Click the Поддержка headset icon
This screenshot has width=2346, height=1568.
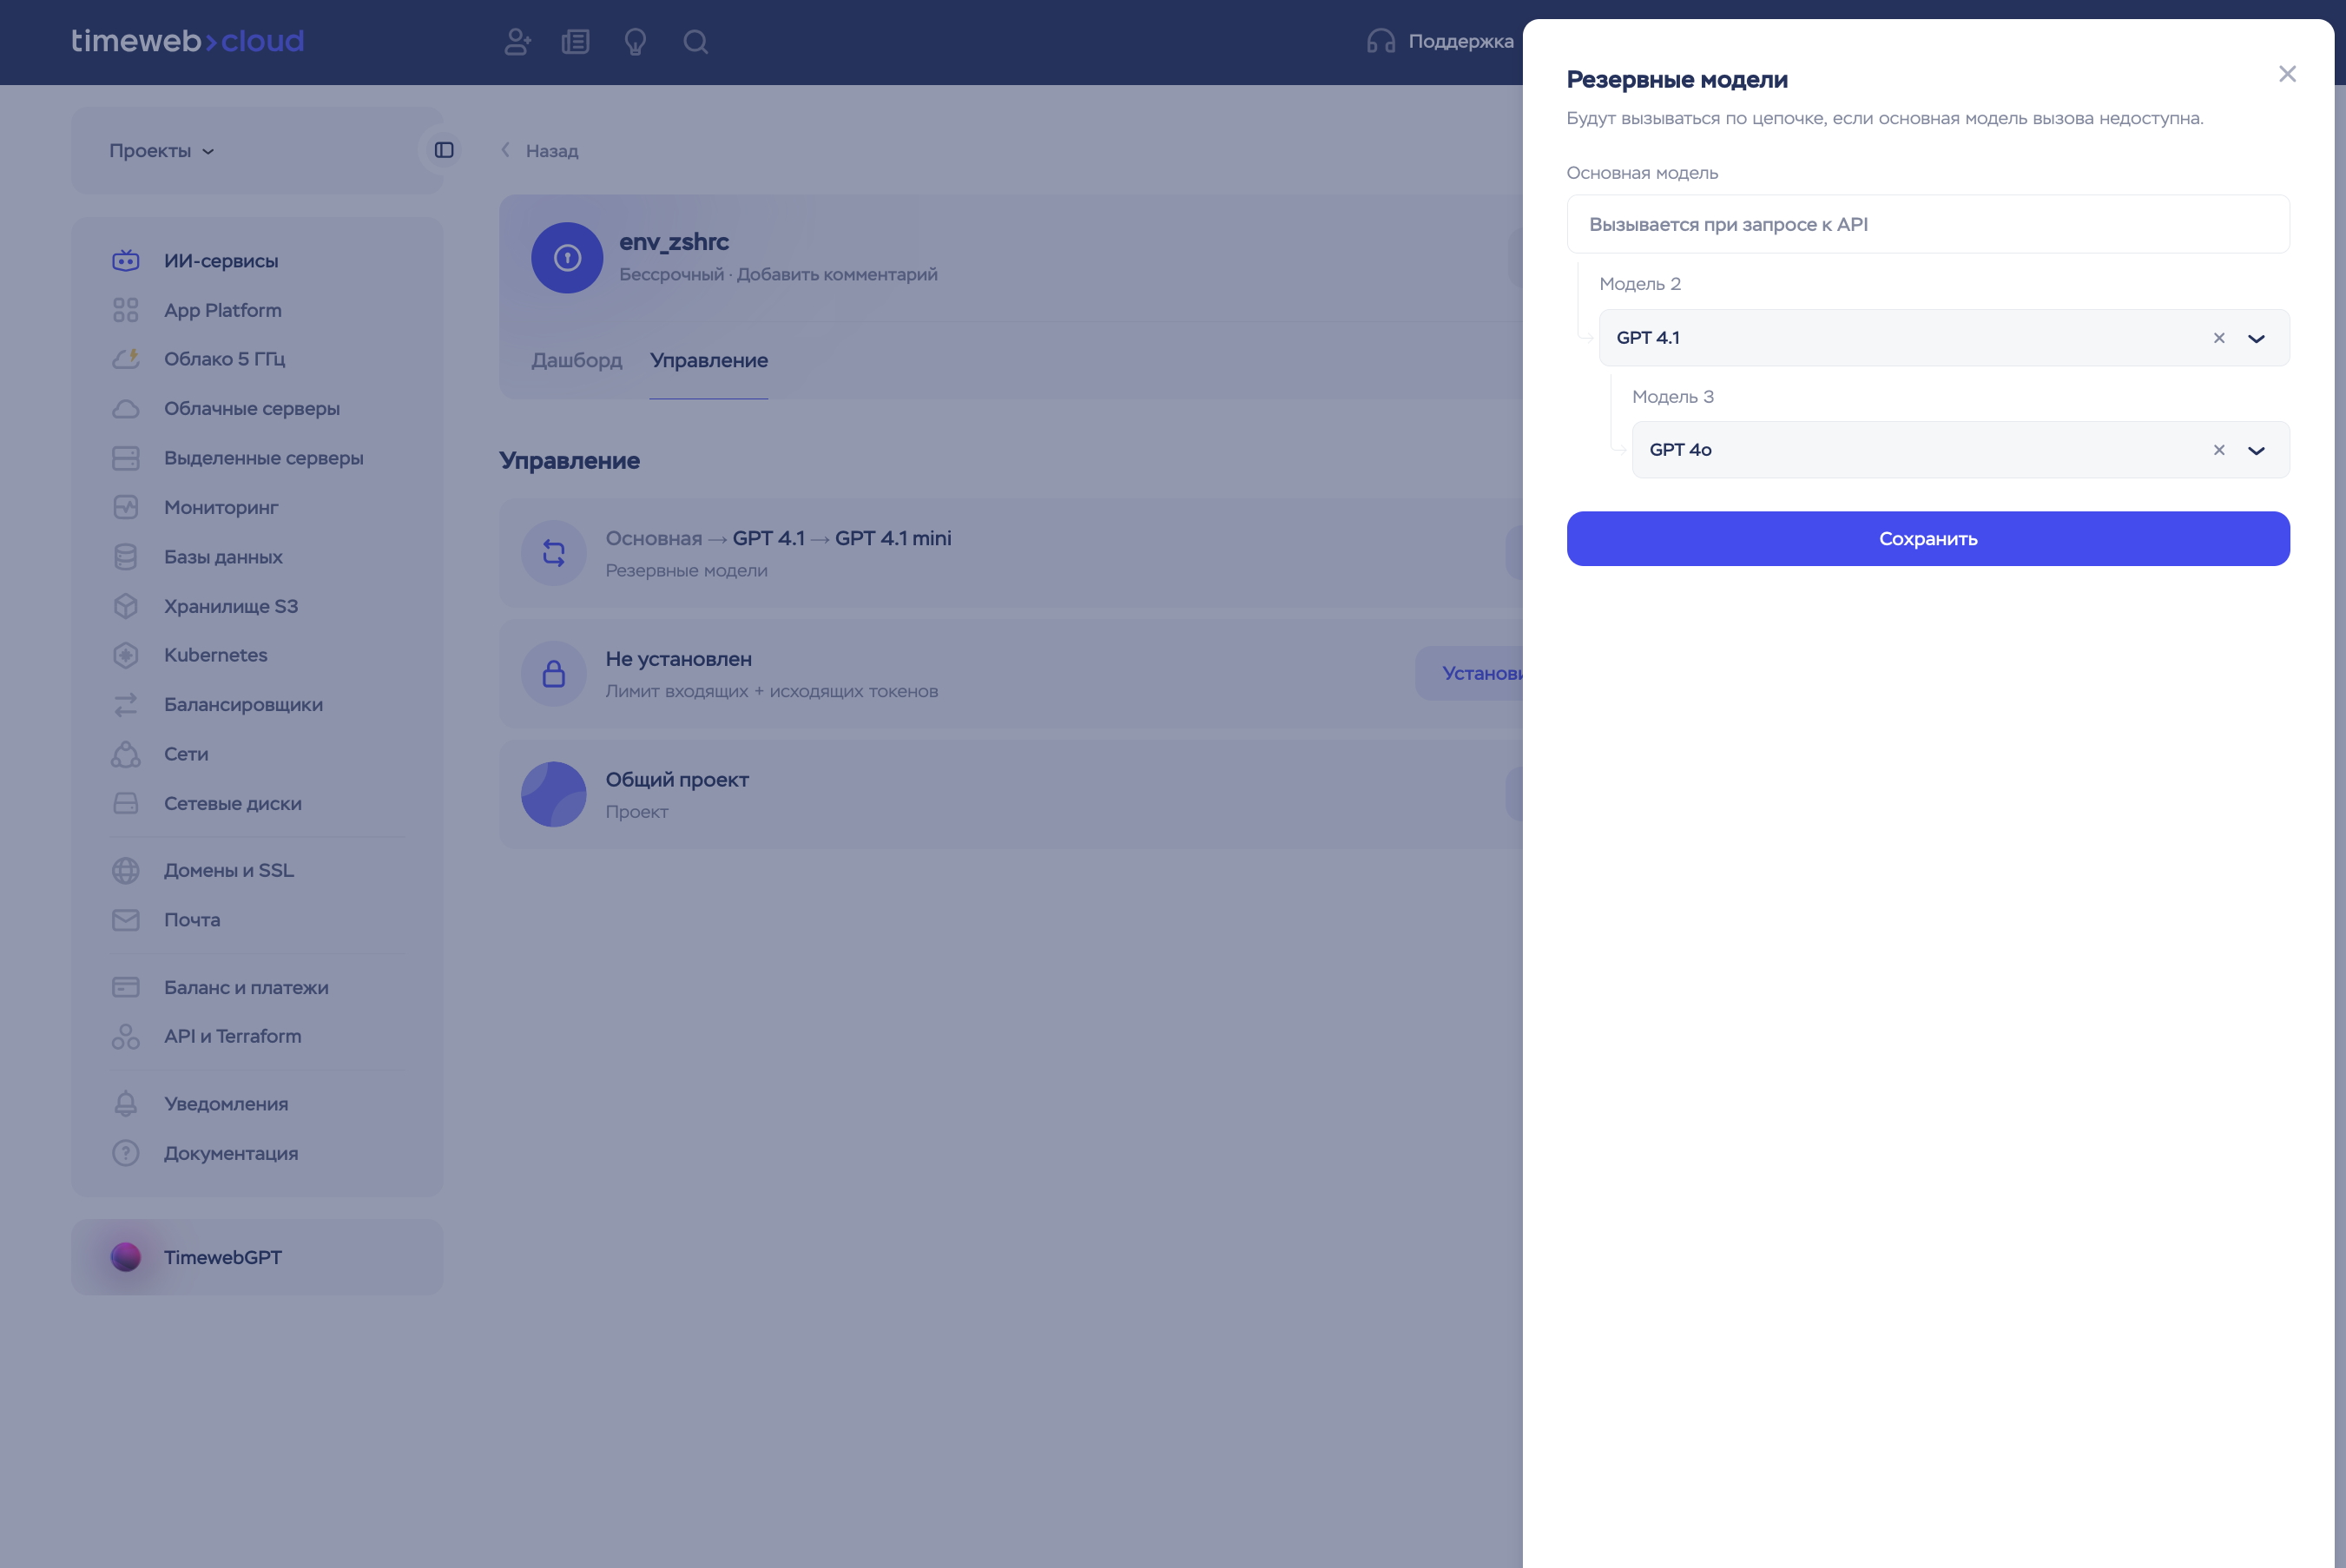1381,41
